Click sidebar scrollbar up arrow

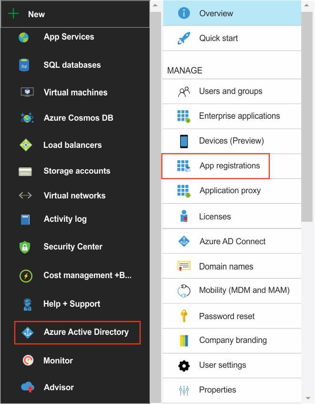(155, 5)
